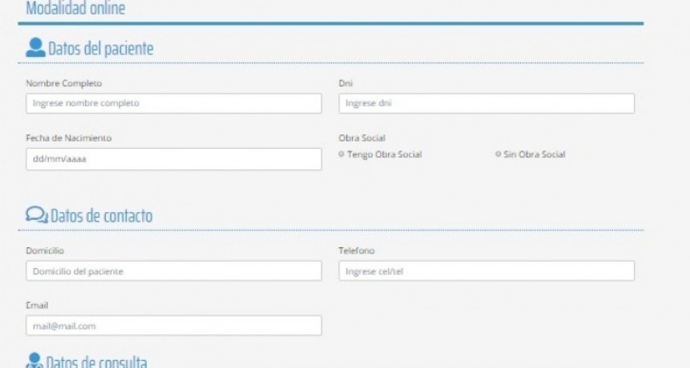Click the chat bubbles contact icon
The width and height of the screenshot is (690, 368).
coord(37,215)
